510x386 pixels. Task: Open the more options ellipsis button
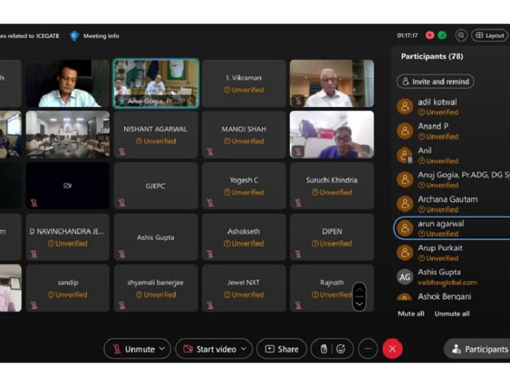[368, 349]
